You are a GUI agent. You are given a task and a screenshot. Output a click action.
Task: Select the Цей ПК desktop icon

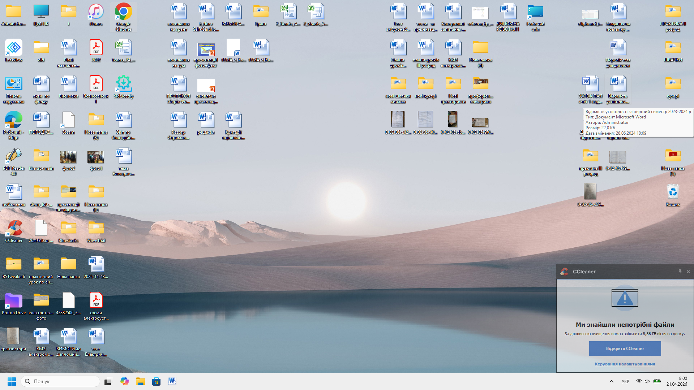(41, 14)
